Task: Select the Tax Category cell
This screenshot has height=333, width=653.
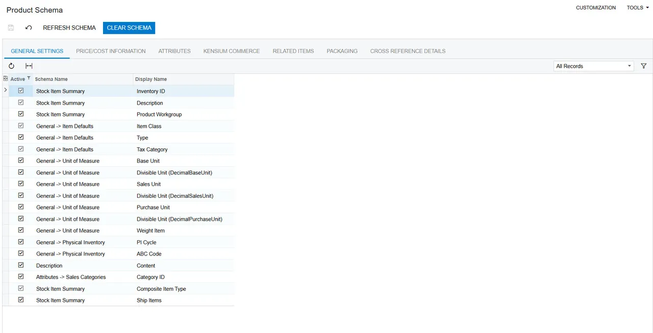Action: (184, 149)
